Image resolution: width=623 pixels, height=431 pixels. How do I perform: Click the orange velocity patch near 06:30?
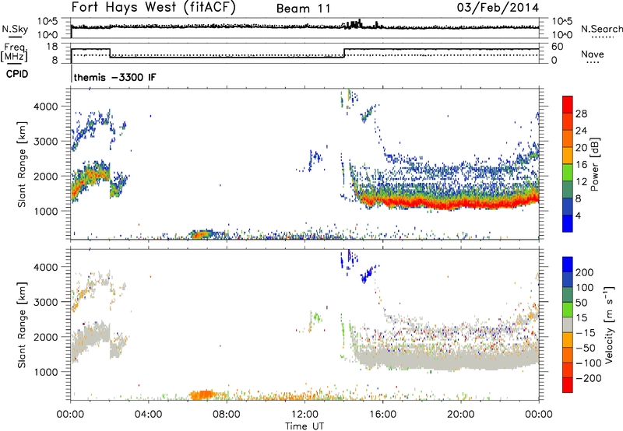click(x=202, y=394)
